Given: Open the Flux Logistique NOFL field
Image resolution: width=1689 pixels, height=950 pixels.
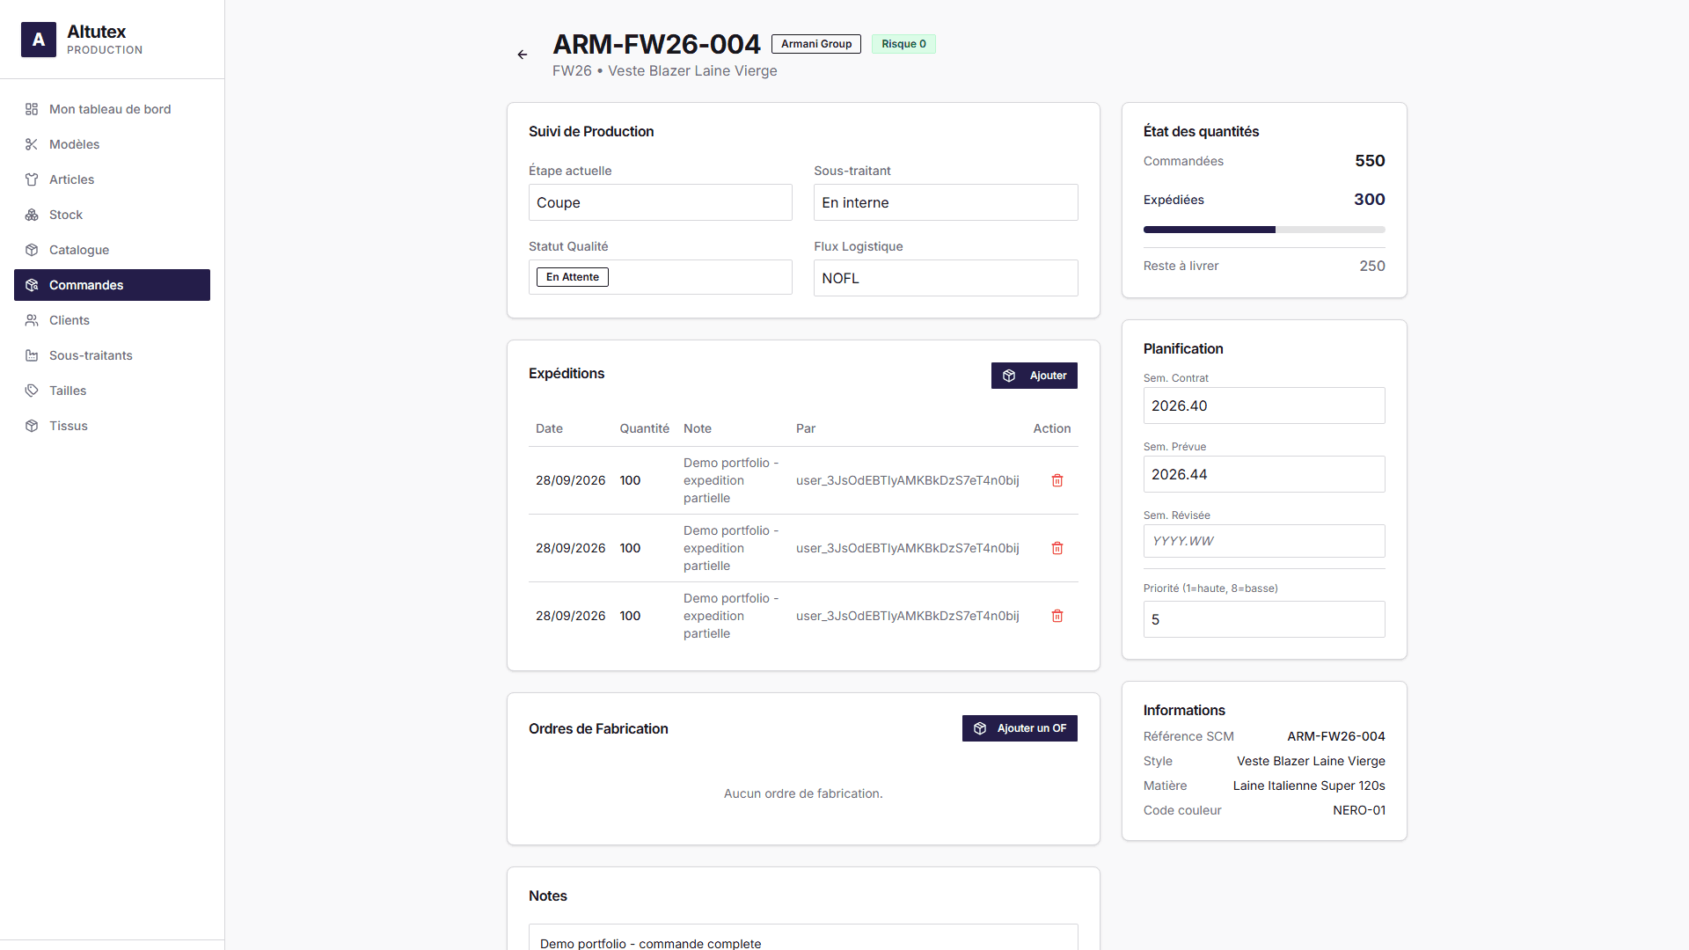Looking at the screenshot, I should click(946, 278).
